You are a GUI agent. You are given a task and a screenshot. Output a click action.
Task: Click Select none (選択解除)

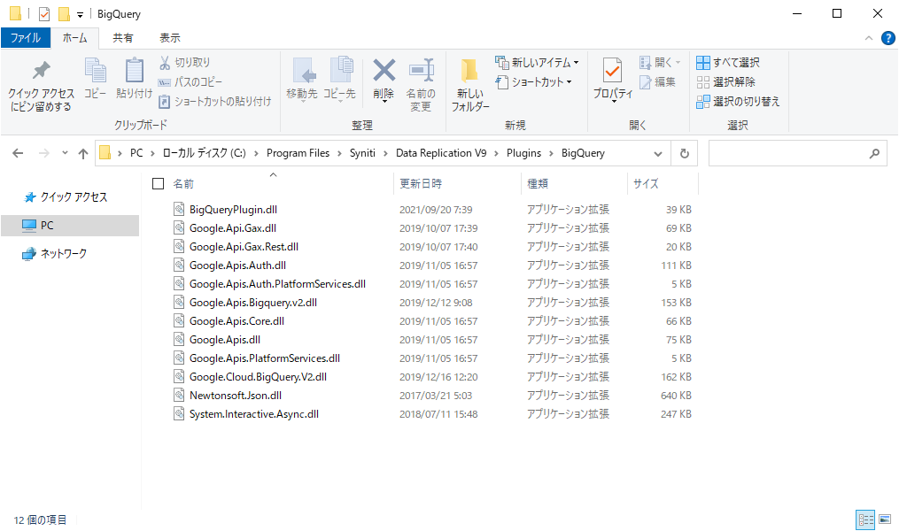tap(726, 82)
